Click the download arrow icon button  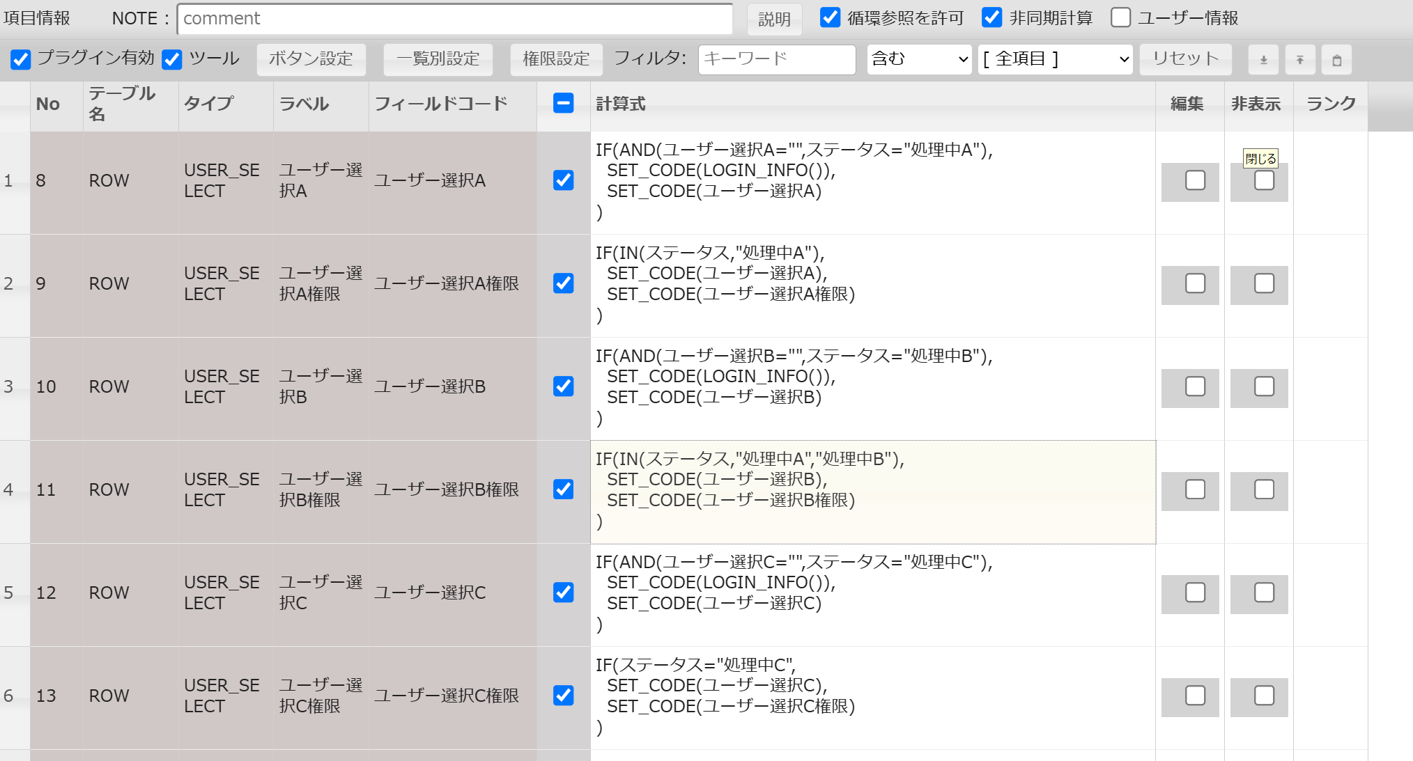1263,60
